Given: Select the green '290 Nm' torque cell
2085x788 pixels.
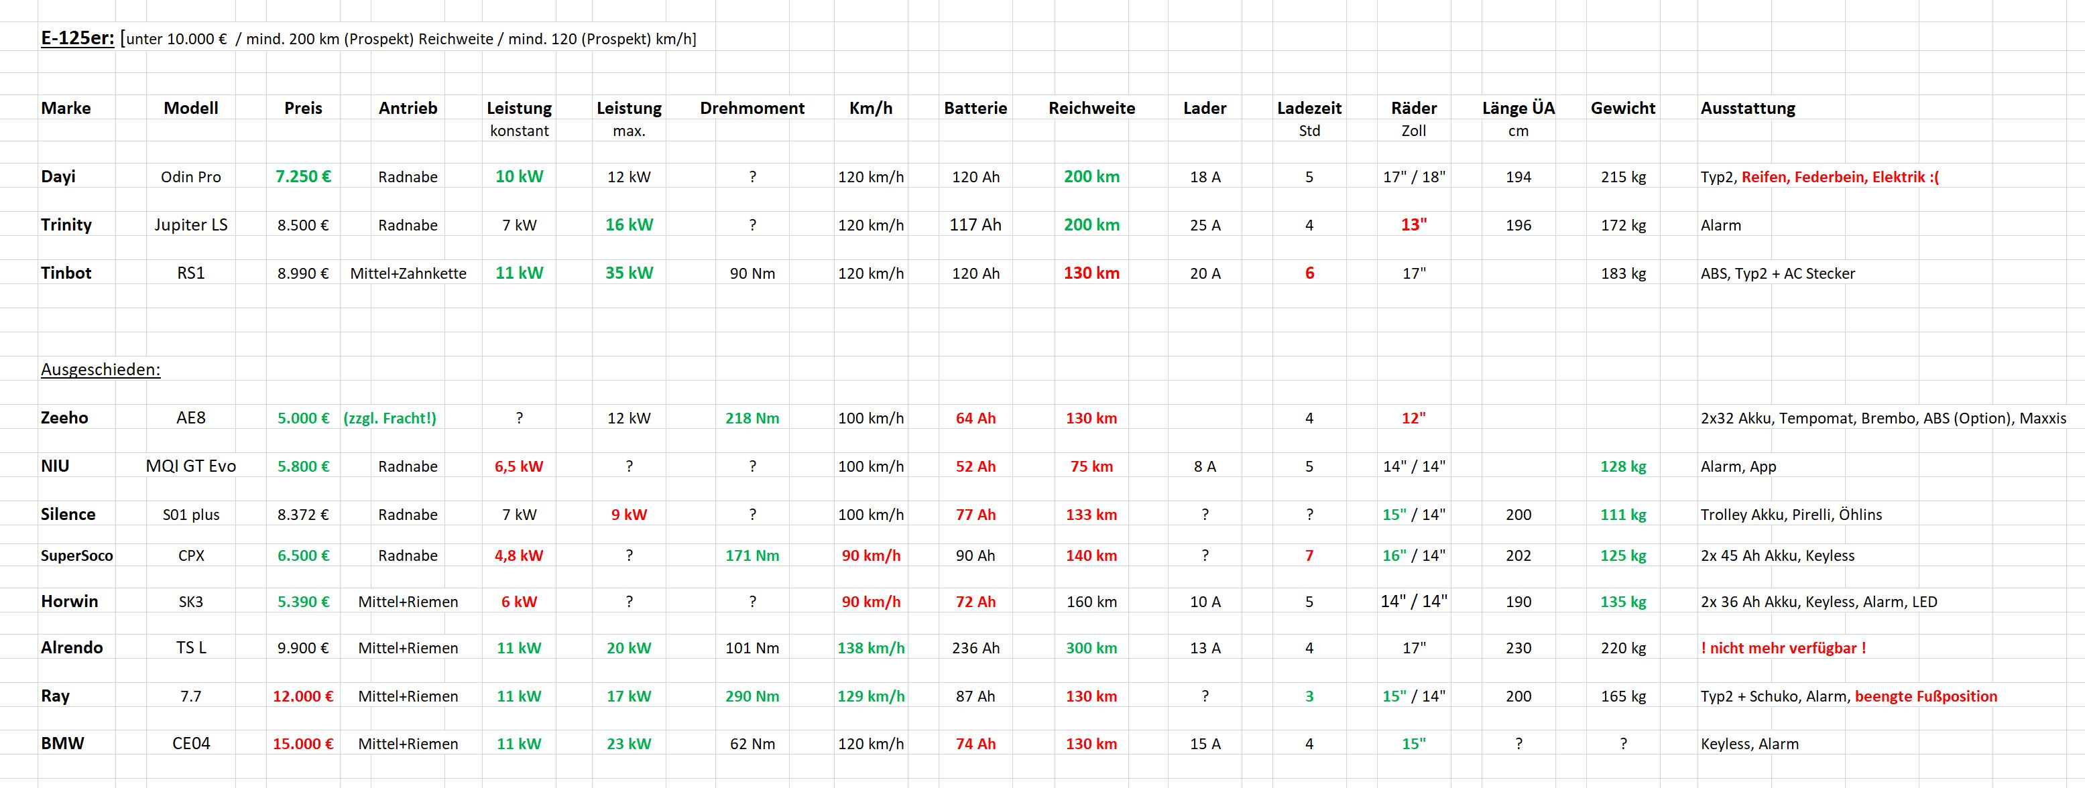Looking at the screenshot, I should click(752, 696).
